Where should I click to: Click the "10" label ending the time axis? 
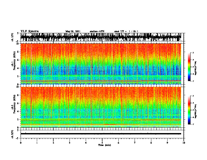coord(184,143)
